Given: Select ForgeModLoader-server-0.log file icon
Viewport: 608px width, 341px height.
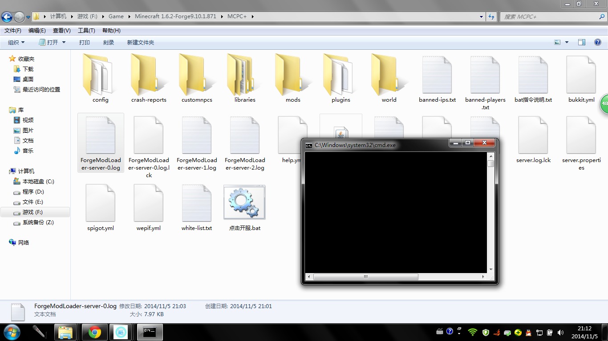Looking at the screenshot, I should click(x=101, y=135).
